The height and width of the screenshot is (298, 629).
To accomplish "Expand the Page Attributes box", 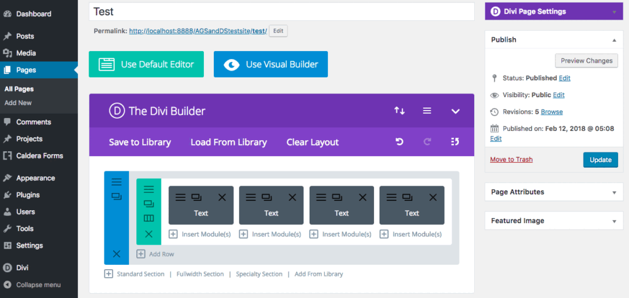I will point(614,192).
